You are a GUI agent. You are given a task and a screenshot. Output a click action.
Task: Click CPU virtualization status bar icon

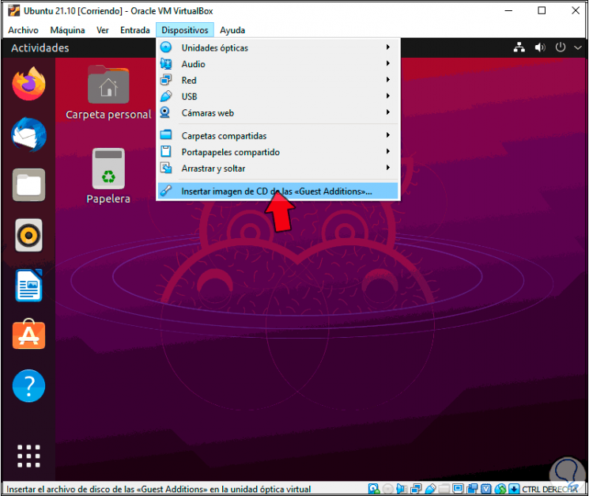tap(486, 489)
